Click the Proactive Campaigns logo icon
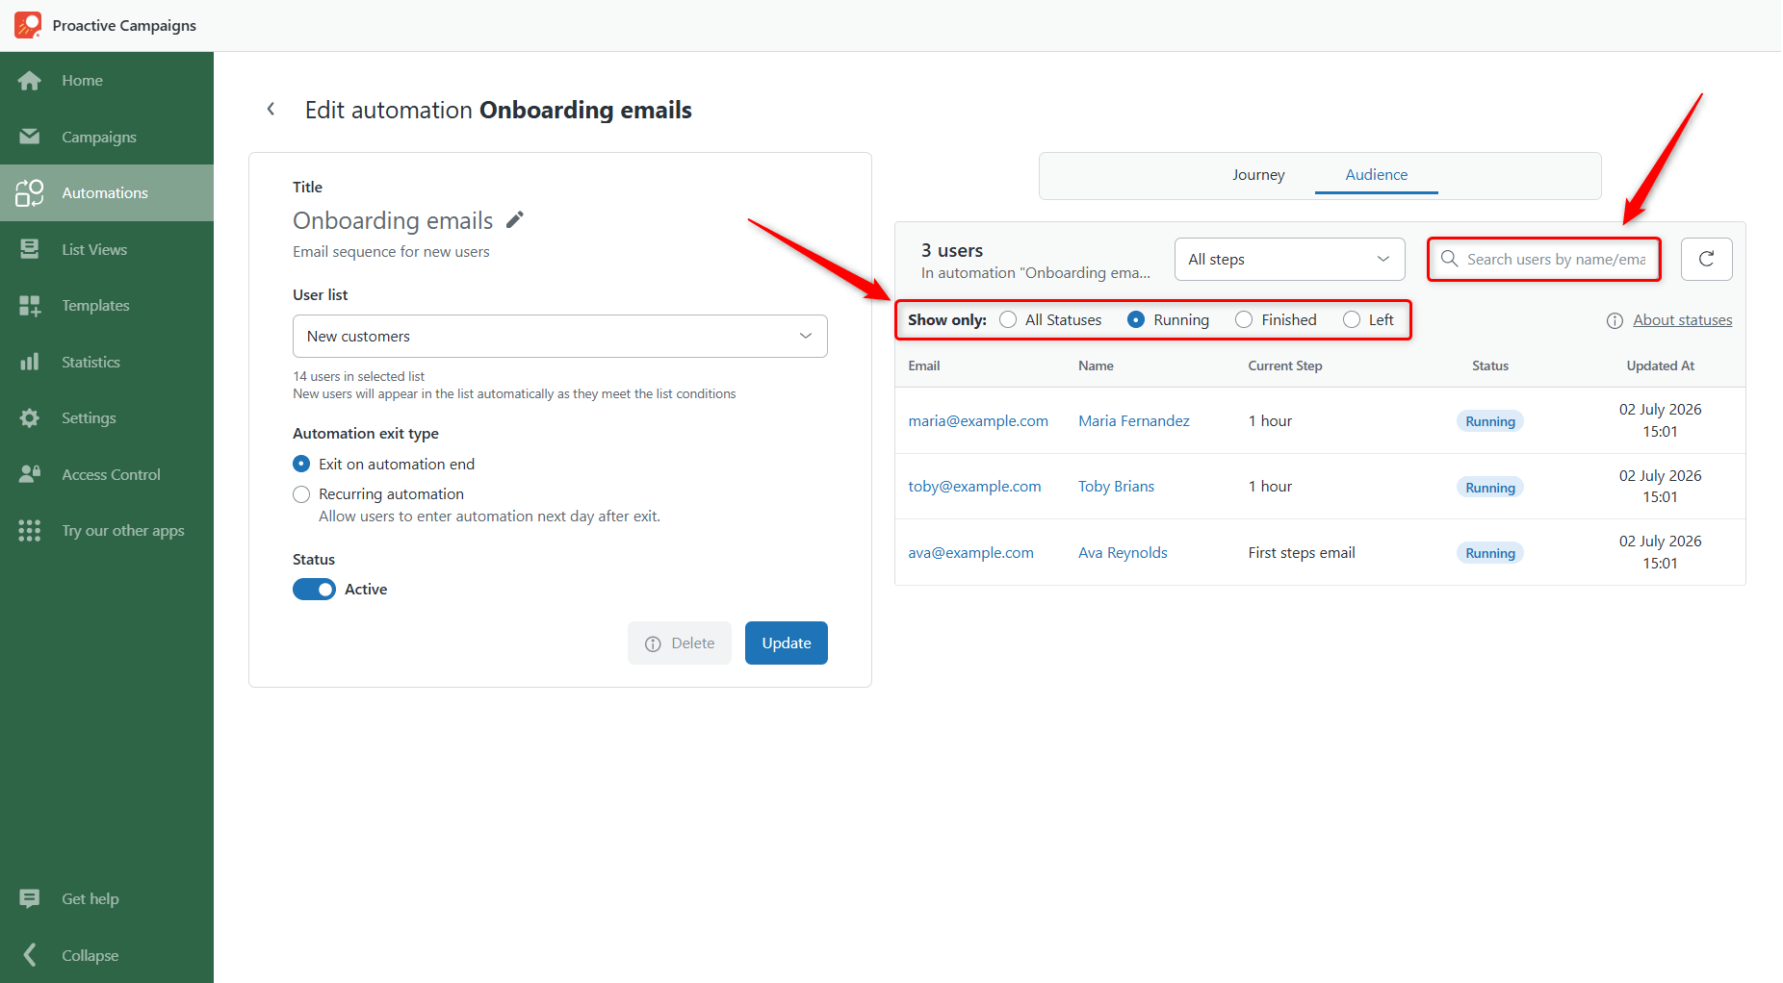This screenshot has width=1783, height=983. [28, 25]
